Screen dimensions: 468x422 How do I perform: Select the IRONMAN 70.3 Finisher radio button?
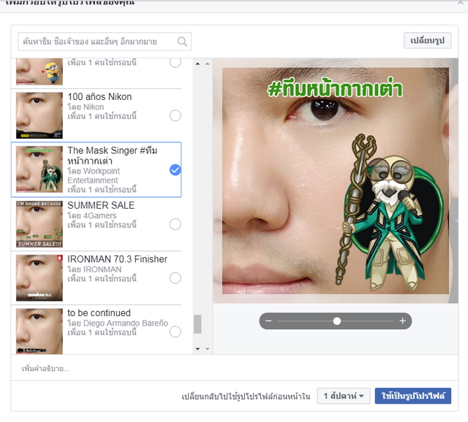point(175,278)
